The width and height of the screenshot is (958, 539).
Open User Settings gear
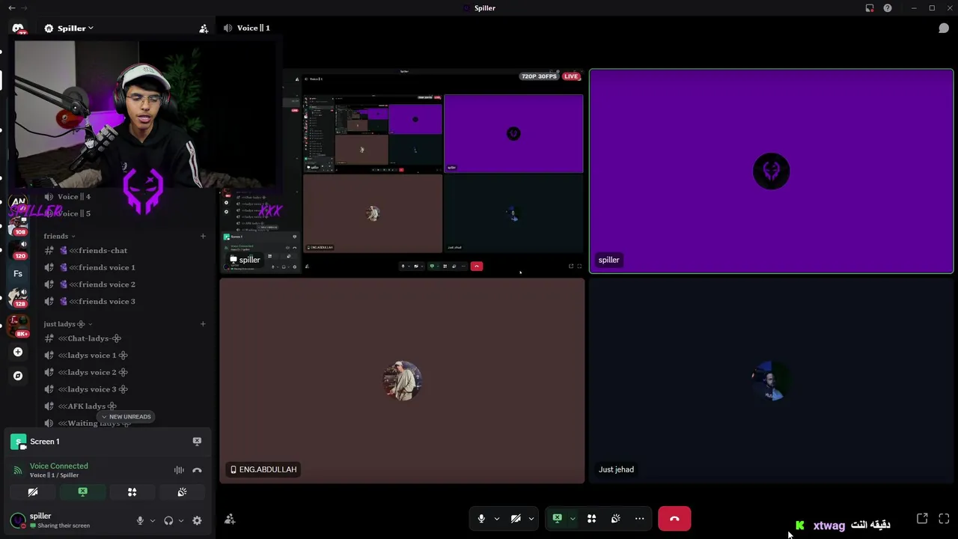[x=197, y=520]
